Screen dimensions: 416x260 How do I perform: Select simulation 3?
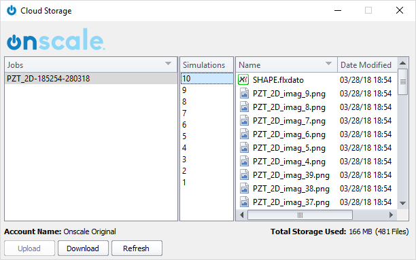[x=207, y=160]
